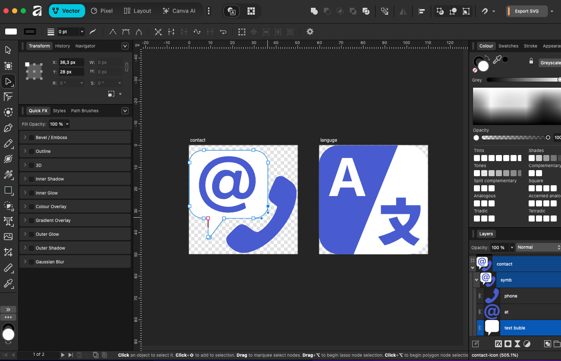Image resolution: width=561 pixels, height=361 pixels.
Task: Click the Export SVG button
Action: pyautogui.click(x=527, y=11)
